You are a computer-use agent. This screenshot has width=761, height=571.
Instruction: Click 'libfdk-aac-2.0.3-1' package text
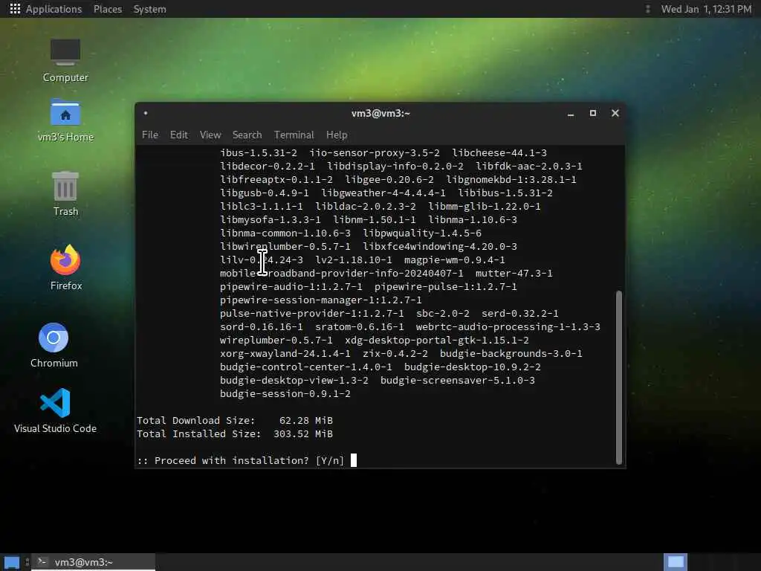pyautogui.click(x=529, y=166)
